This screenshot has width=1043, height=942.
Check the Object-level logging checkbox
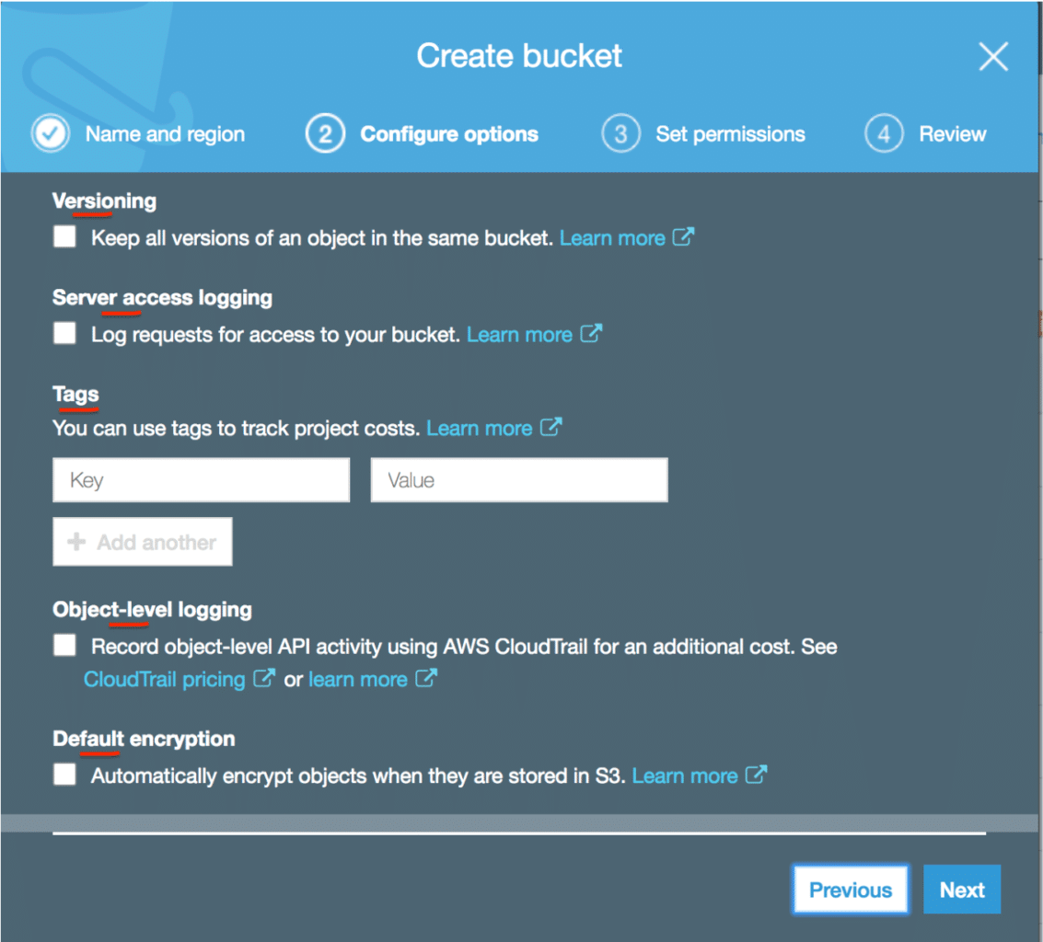click(64, 645)
